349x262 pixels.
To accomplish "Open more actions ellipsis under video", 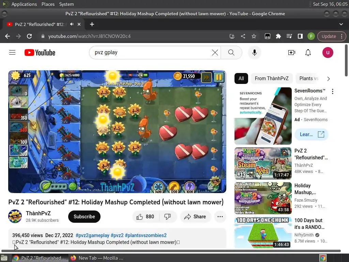I will point(220,217).
